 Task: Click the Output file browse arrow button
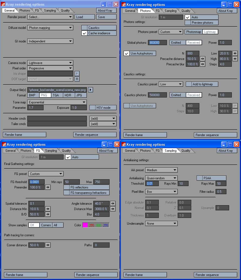point(91,90)
